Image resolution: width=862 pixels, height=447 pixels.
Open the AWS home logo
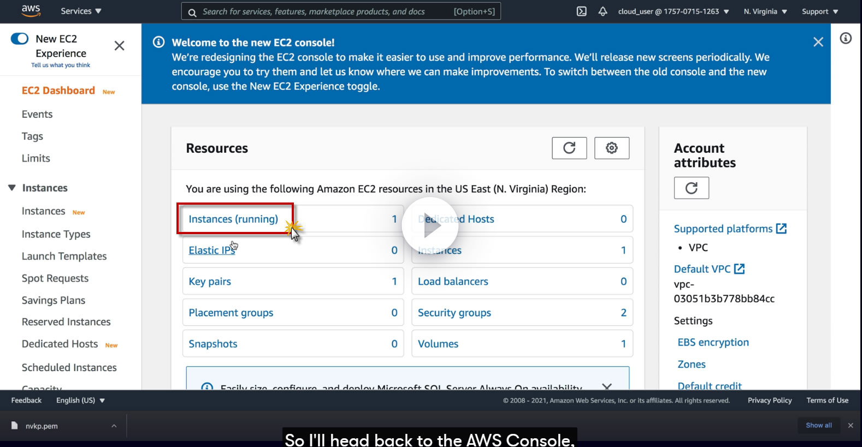click(31, 11)
